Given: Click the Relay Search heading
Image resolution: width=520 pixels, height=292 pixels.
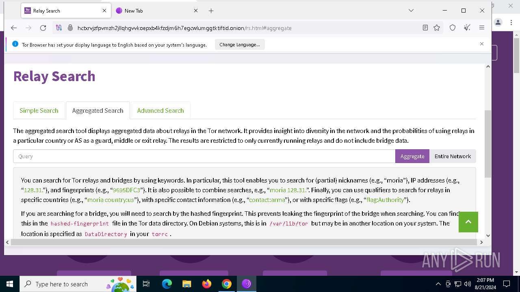Looking at the screenshot, I should click(54, 76).
